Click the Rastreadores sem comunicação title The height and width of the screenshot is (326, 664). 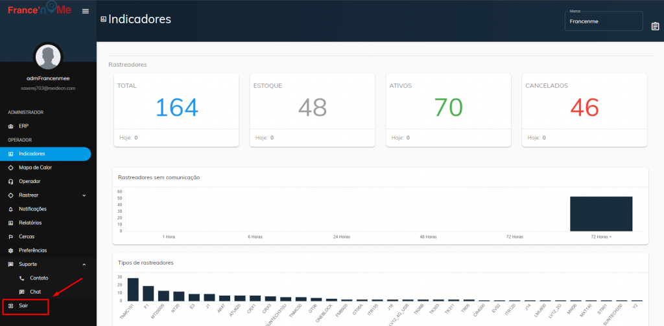(x=159, y=177)
